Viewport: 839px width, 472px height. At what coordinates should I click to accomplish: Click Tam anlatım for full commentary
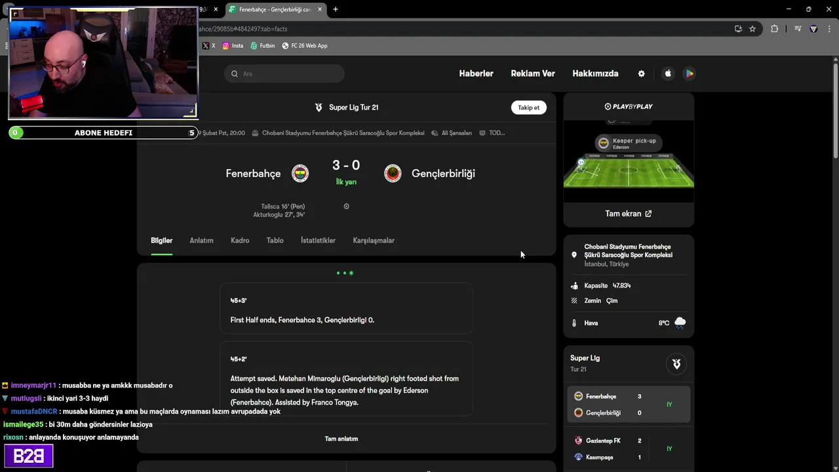click(x=341, y=439)
